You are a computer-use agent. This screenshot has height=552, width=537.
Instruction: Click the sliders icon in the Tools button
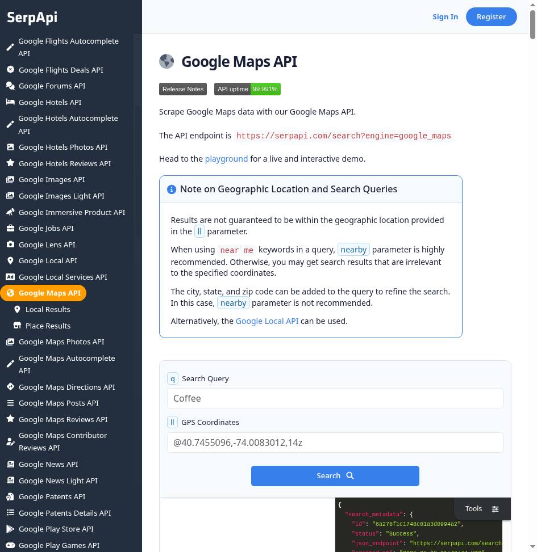[x=496, y=509]
